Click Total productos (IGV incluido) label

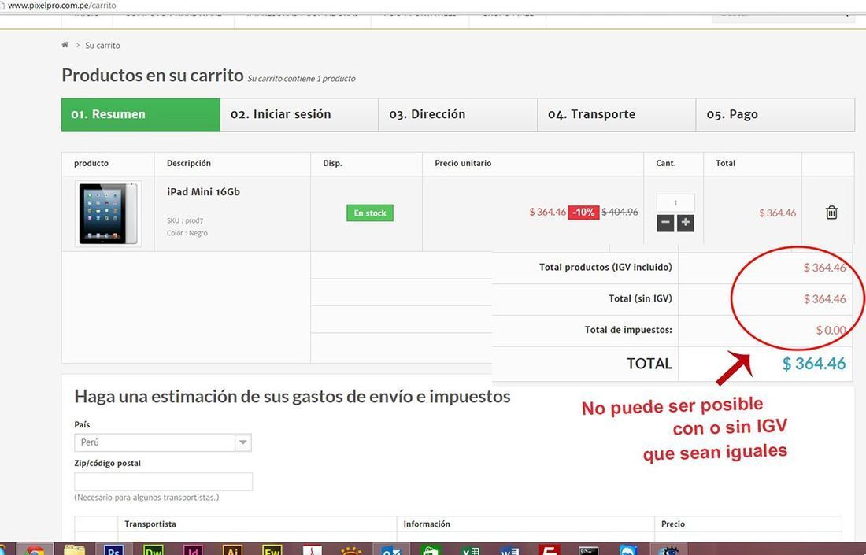605,268
